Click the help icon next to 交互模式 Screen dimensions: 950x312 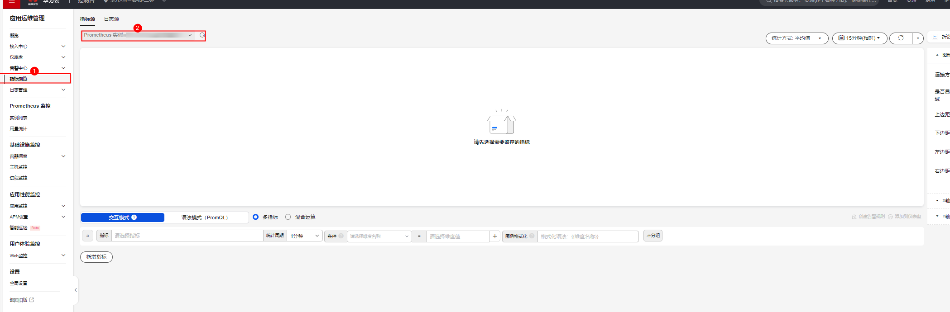[x=134, y=217]
